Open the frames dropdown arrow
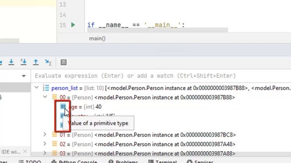The width and height of the screenshot is (291, 163). [24, 76]
